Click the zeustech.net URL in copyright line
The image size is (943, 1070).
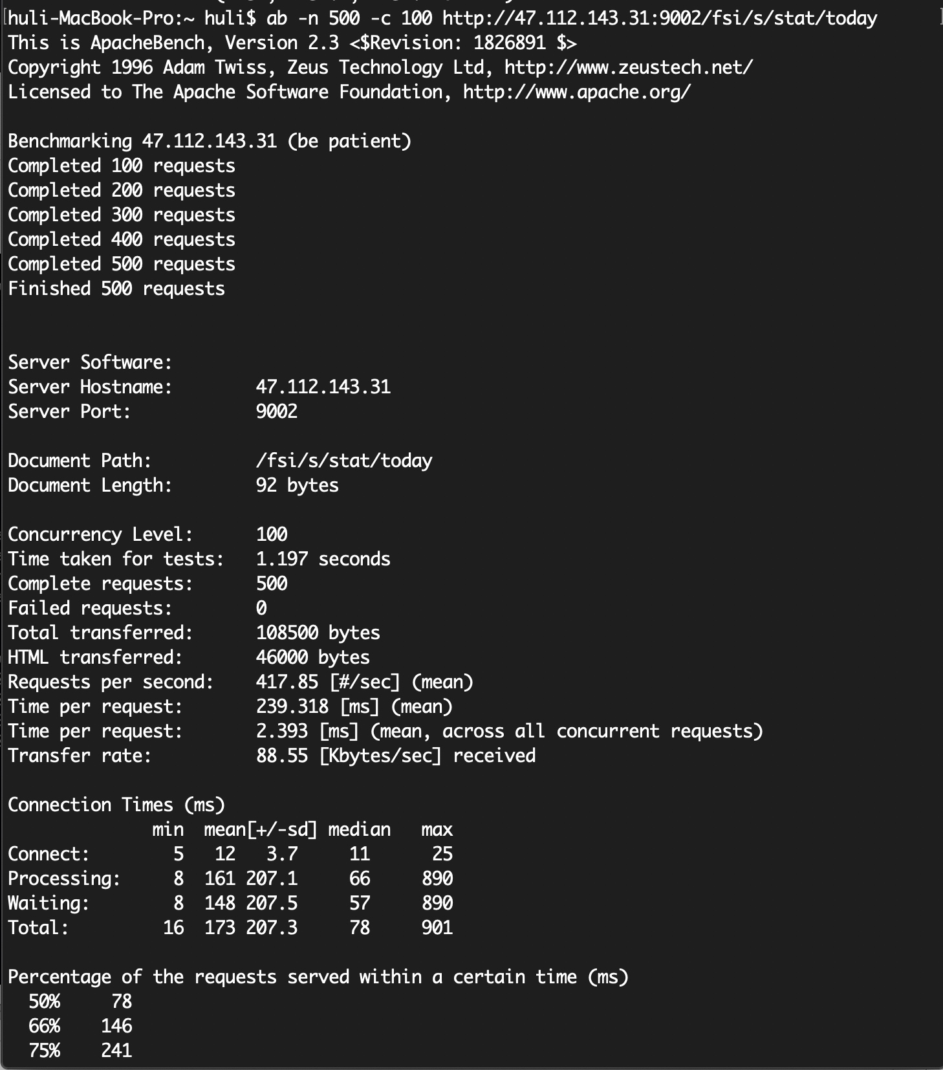628,67
